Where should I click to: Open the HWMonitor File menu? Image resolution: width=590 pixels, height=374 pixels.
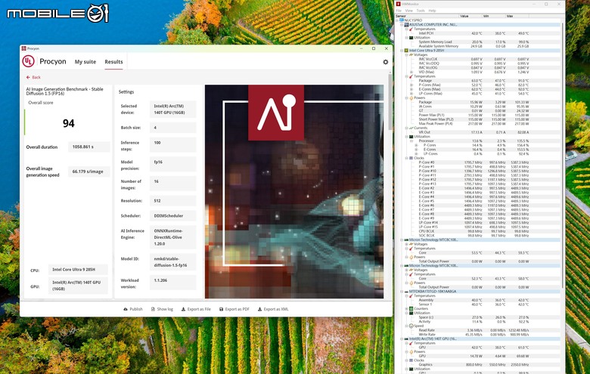click(x=399, y=11)
